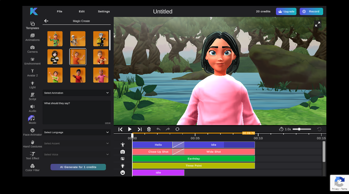Select the pink-outfit avatar thumbnail

pos(101,75)
